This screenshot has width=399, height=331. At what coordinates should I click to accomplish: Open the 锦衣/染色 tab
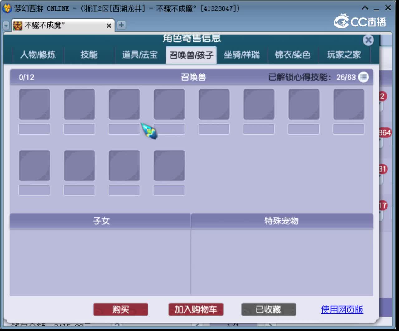tap(293, 55)
